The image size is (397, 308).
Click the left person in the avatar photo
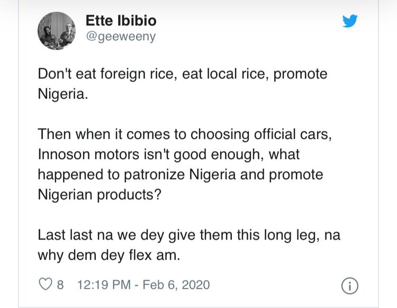(x=48, y=32)
